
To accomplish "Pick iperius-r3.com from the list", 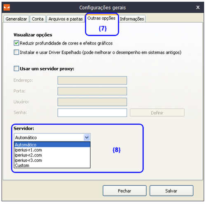I will click(52, 160).
